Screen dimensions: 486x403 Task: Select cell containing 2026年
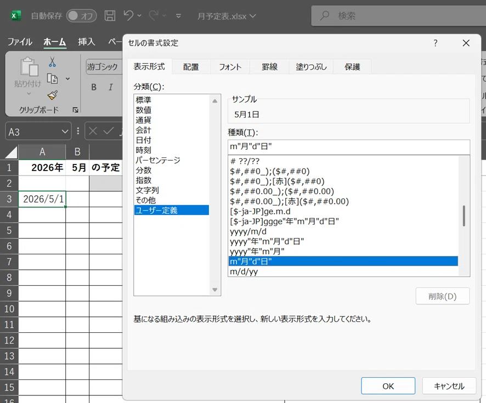pos(42,168)
